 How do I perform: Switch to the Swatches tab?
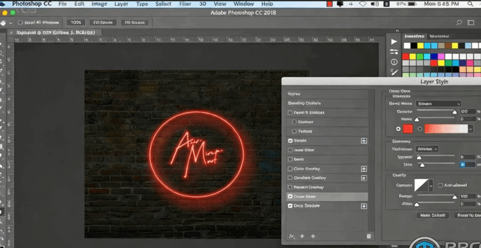(x=414, y=36)
